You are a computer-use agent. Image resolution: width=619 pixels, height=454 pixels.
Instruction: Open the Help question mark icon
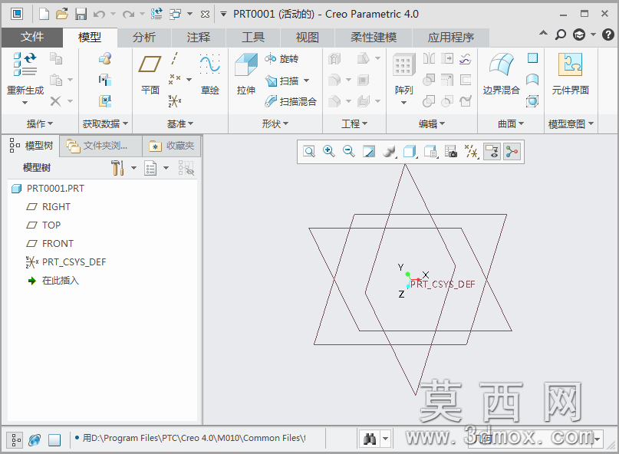[608, 35]
